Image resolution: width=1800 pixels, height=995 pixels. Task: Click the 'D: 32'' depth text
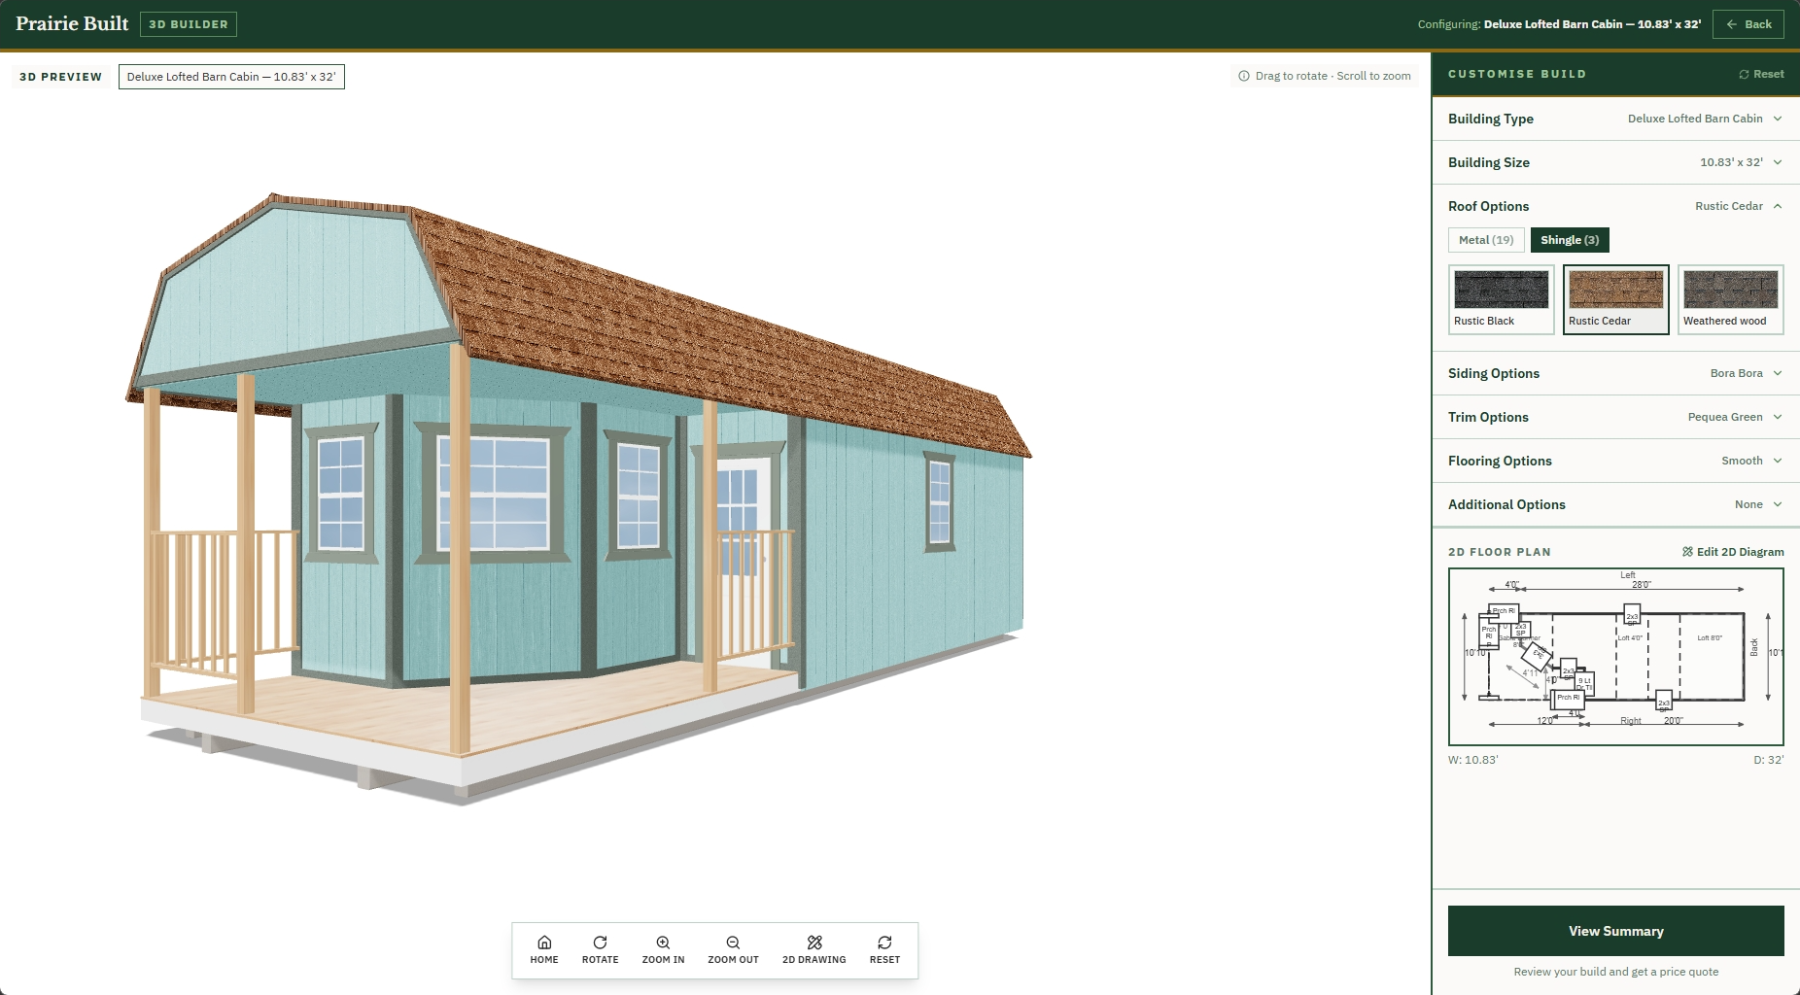pos(1769,760)
